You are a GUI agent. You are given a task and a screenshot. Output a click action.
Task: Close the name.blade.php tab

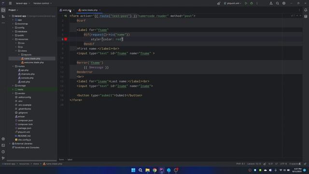pos(100,10)
